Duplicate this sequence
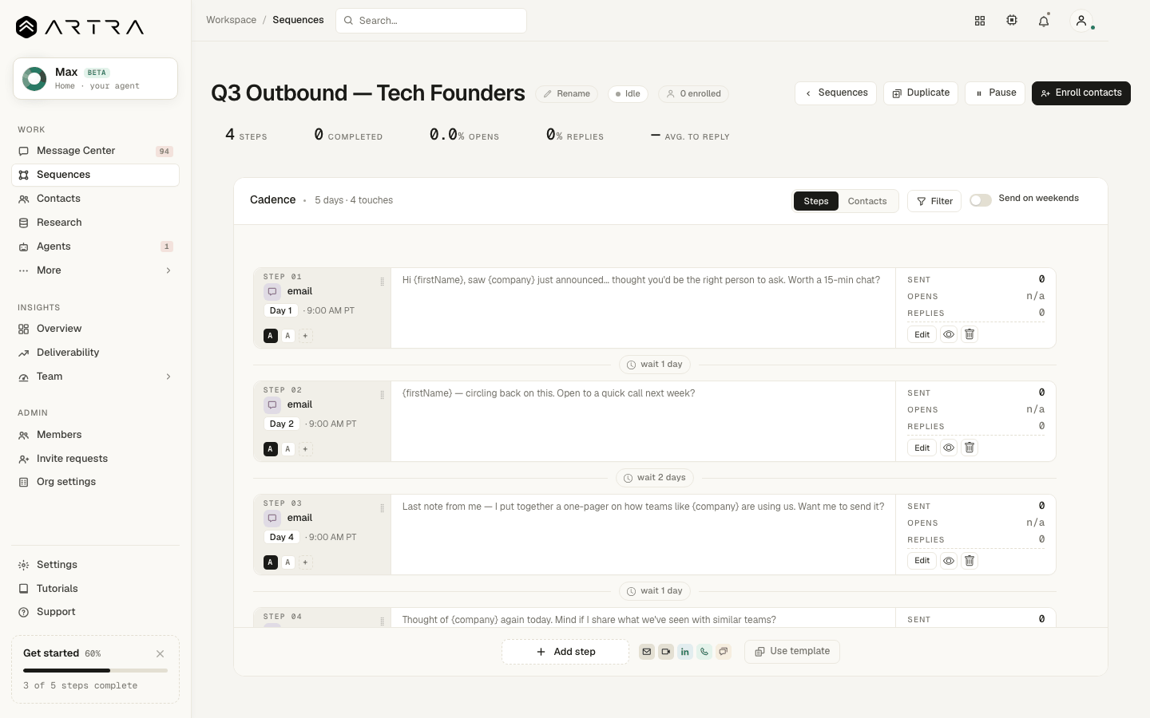 click(921, 93)
